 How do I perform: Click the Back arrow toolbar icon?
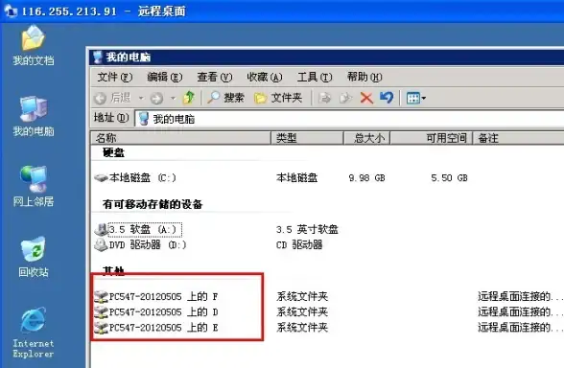pos(100,98)
